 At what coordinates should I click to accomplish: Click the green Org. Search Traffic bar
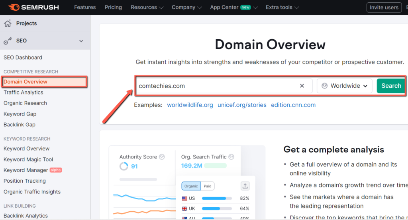tap(215, 166)
